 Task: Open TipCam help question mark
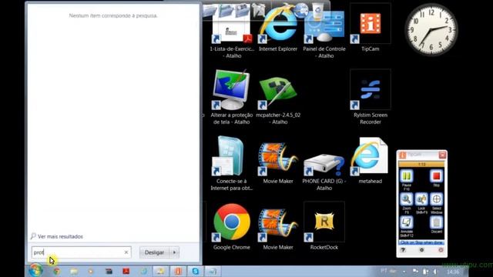point(403,250)
